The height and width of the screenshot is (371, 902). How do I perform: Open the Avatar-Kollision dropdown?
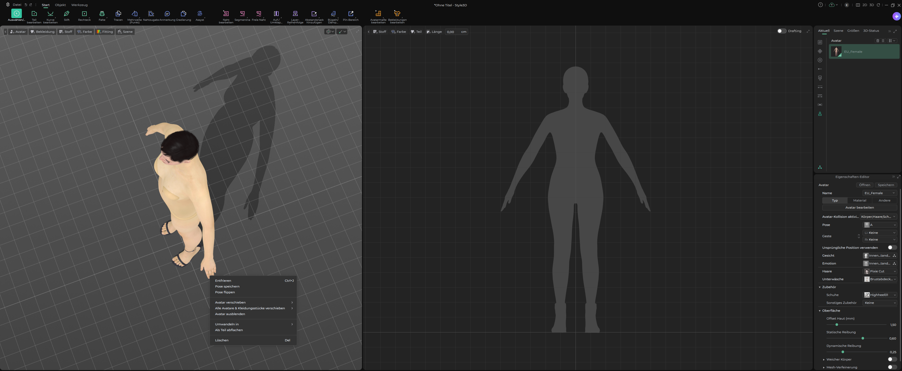tap(878, 217)
